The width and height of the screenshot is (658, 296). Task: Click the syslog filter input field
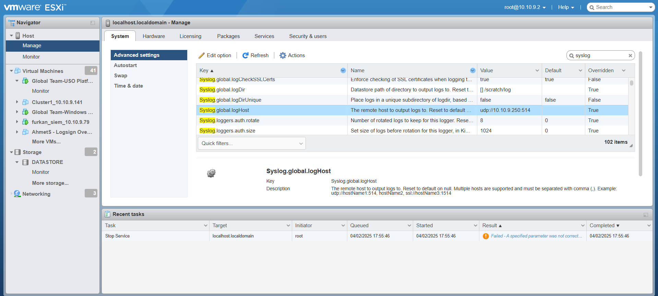tap(601, 55)
